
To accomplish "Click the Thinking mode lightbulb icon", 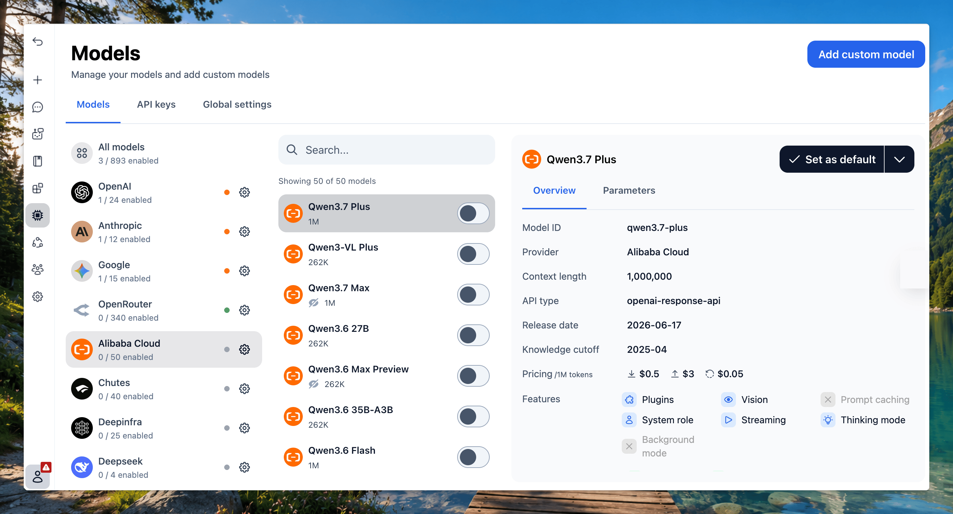I will tap(828, 420).
